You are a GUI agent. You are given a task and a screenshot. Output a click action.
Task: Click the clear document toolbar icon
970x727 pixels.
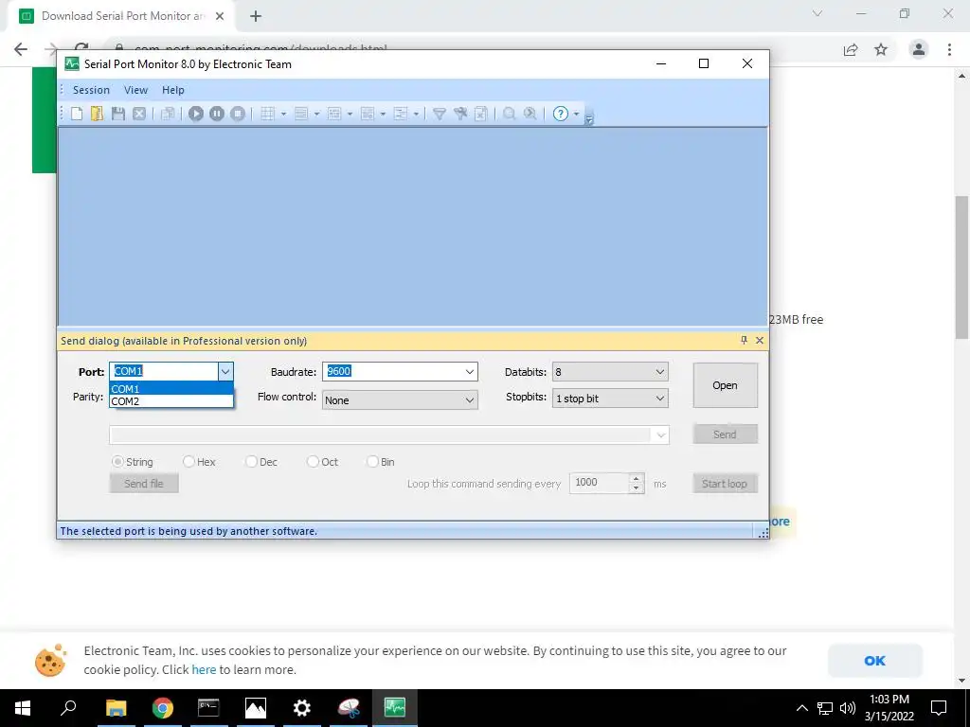point(480,114)
